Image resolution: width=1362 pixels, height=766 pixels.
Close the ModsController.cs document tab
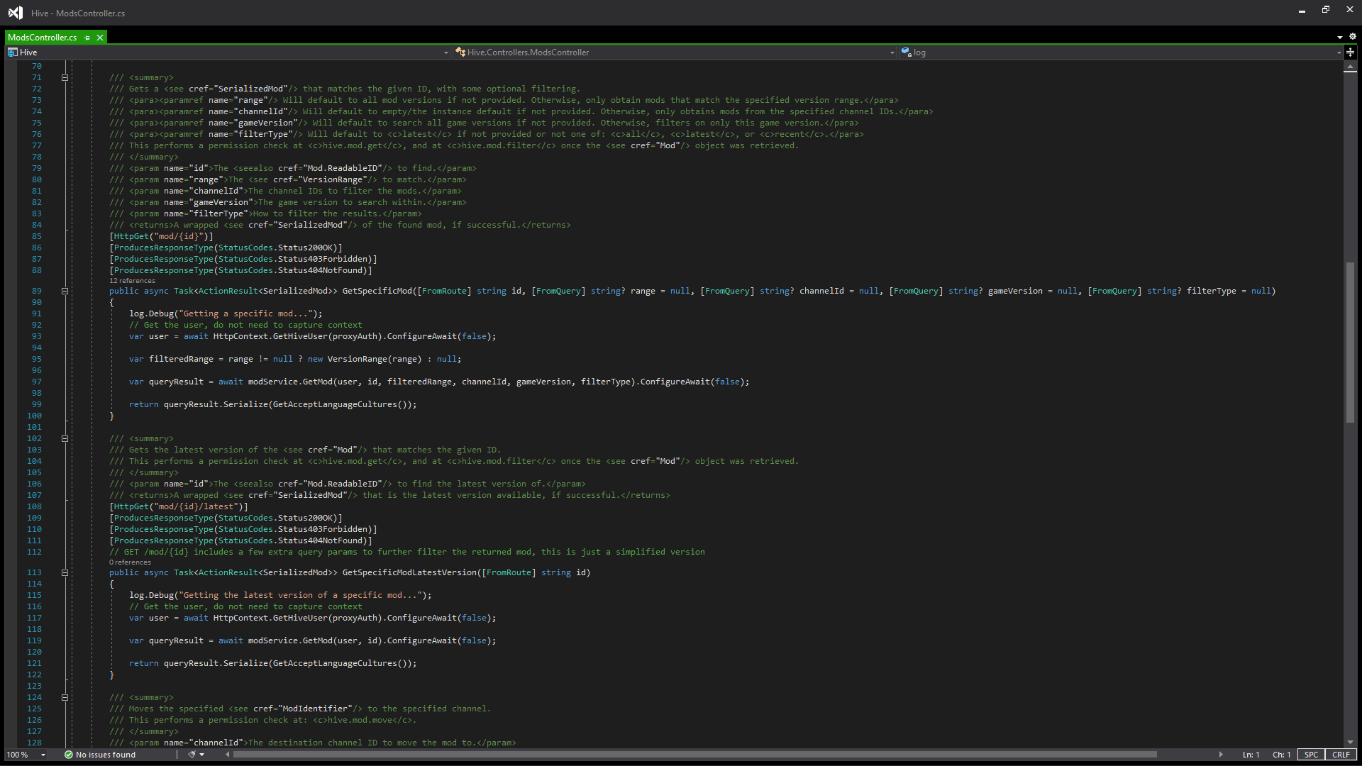[100, 38]
